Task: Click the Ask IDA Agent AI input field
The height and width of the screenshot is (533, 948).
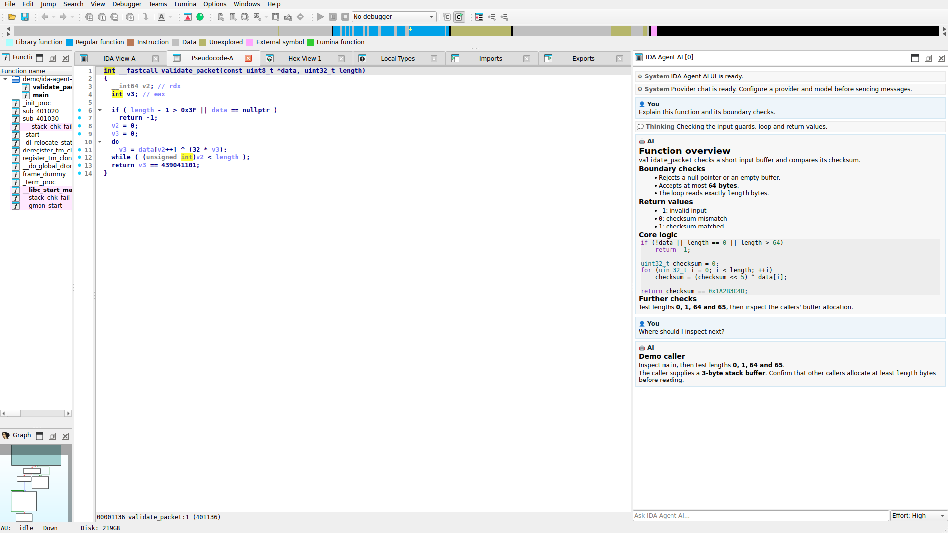Action: click(761, 516)
